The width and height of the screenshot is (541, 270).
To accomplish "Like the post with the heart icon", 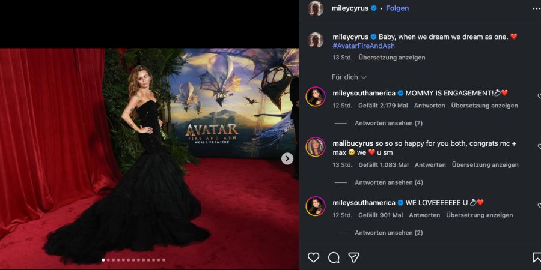I will click(x=313, y=257).
